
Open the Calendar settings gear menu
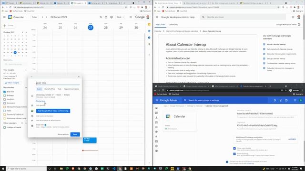pos(112,17)
